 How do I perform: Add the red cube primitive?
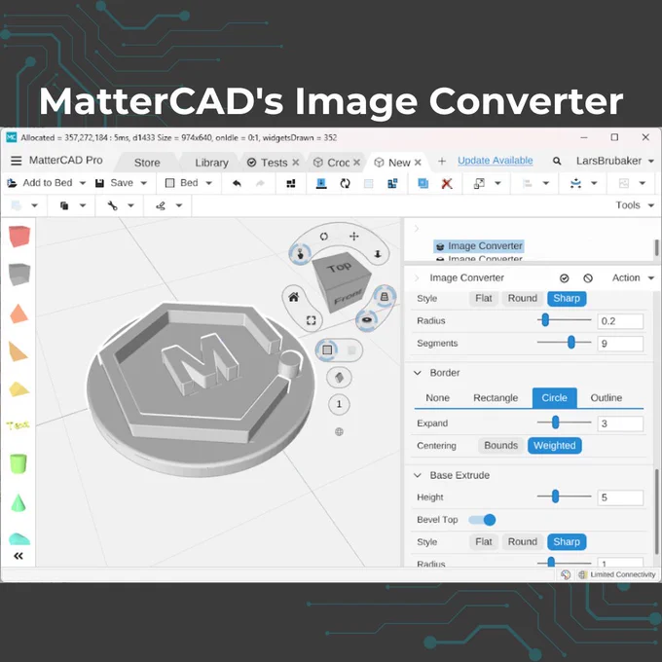pyautogui.click(x=19, y=236)
